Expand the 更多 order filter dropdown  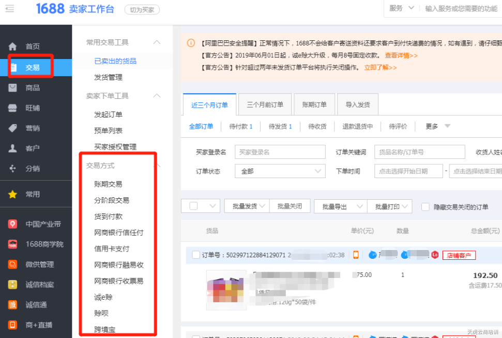(438, 126)
